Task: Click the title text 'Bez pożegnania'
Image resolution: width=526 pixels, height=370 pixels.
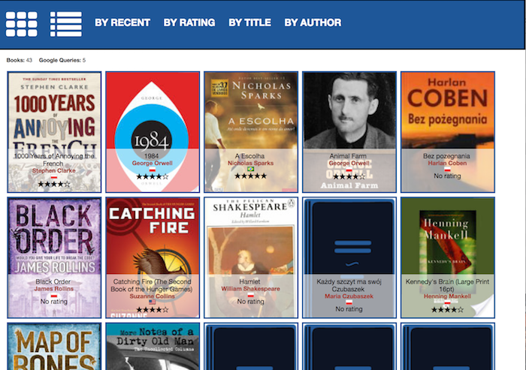Action: click(446, 156)
